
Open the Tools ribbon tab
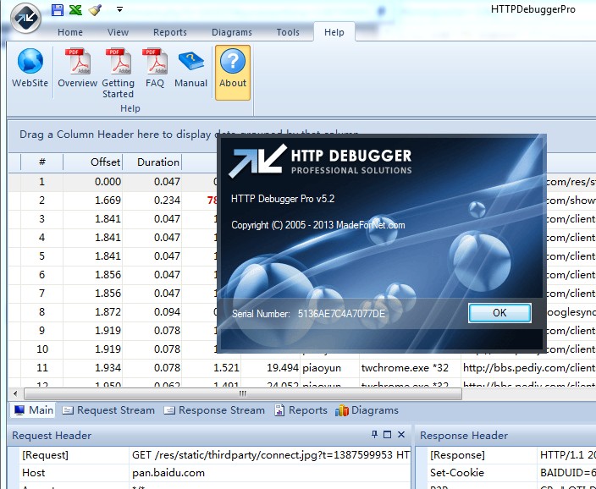click(x=288, y=32)
